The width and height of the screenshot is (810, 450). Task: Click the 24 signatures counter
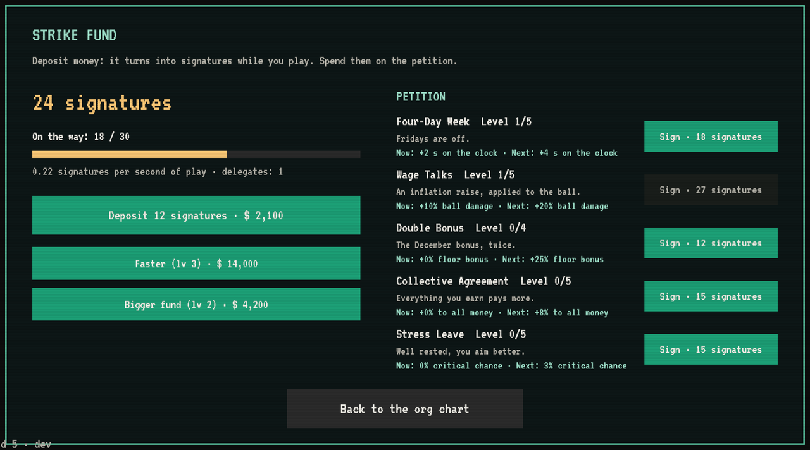[102, 103]
